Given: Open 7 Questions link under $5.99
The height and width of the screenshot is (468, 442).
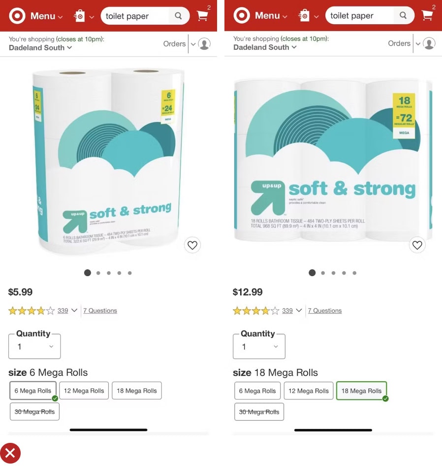Looking at the screenshot, I should pyautogui.click(x=100, y=310).
